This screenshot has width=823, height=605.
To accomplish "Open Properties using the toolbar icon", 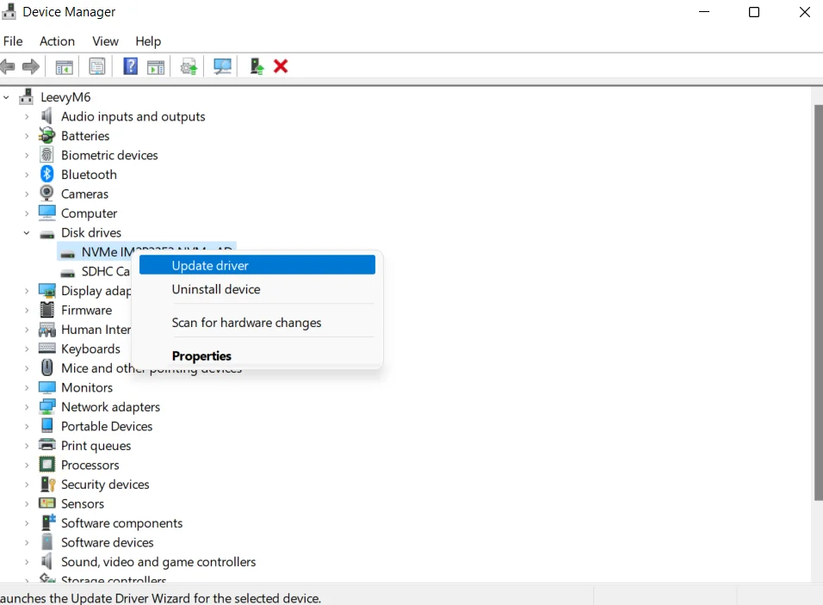I will click(97, 66).
